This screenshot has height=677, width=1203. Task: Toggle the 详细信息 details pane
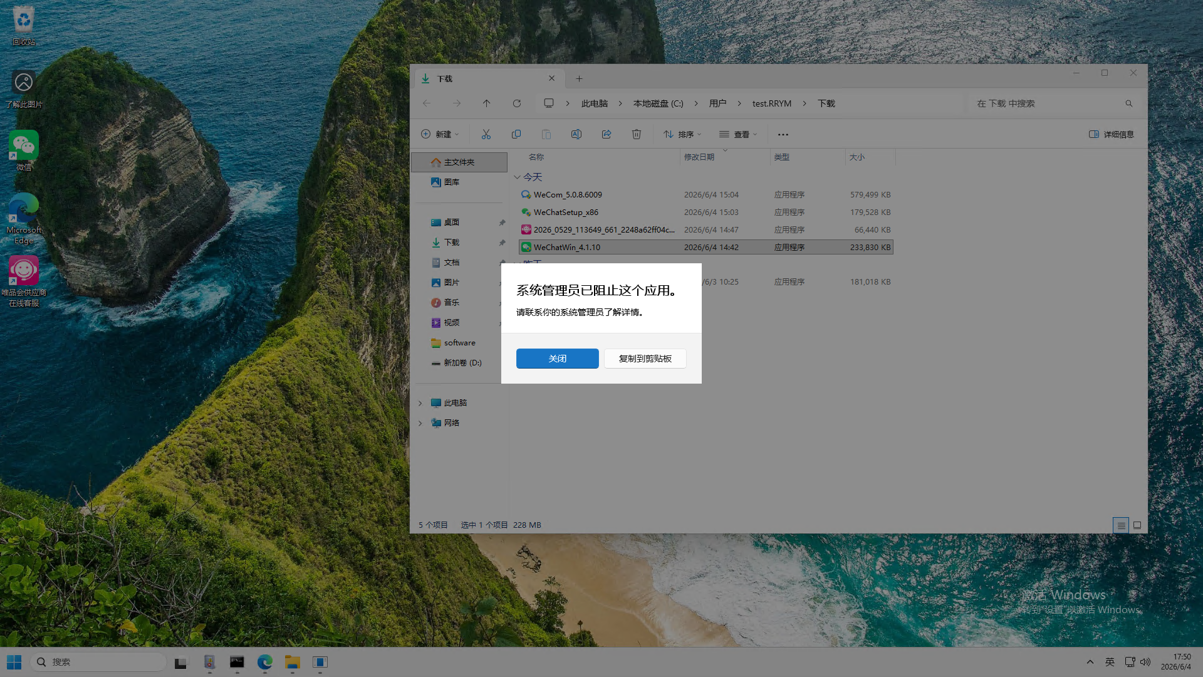click(1112, 134)
